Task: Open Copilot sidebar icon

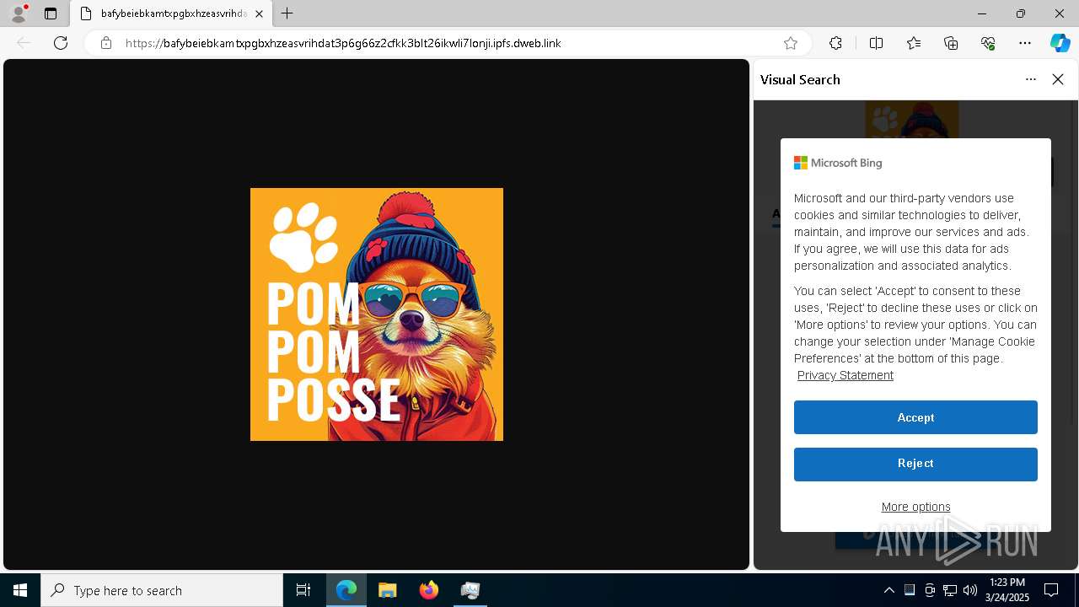Action: [x=1060, y=43]
